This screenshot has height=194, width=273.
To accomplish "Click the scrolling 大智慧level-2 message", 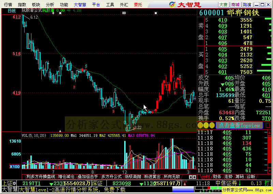I will tap(72, 189).
